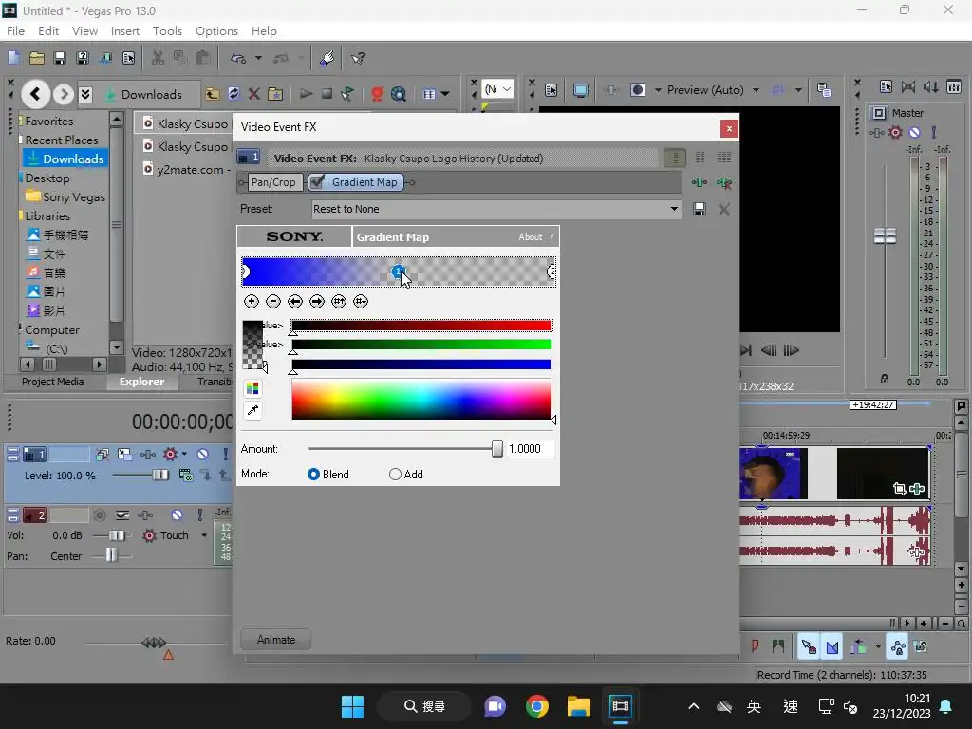
Task: Select the Desktop folder in tree
Action: tap(47, 178)
